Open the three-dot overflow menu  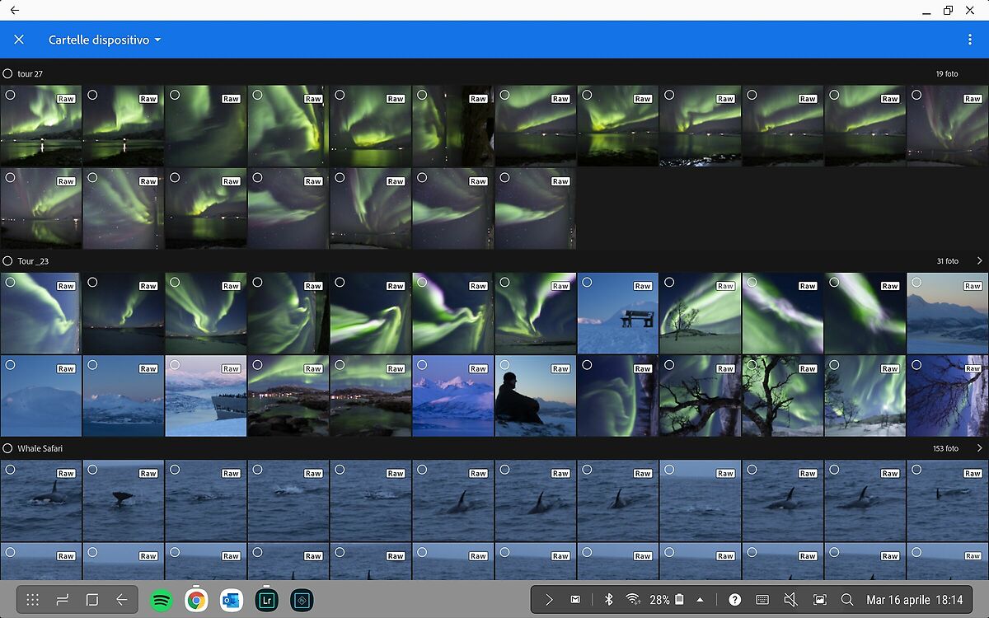pos(969,40)
